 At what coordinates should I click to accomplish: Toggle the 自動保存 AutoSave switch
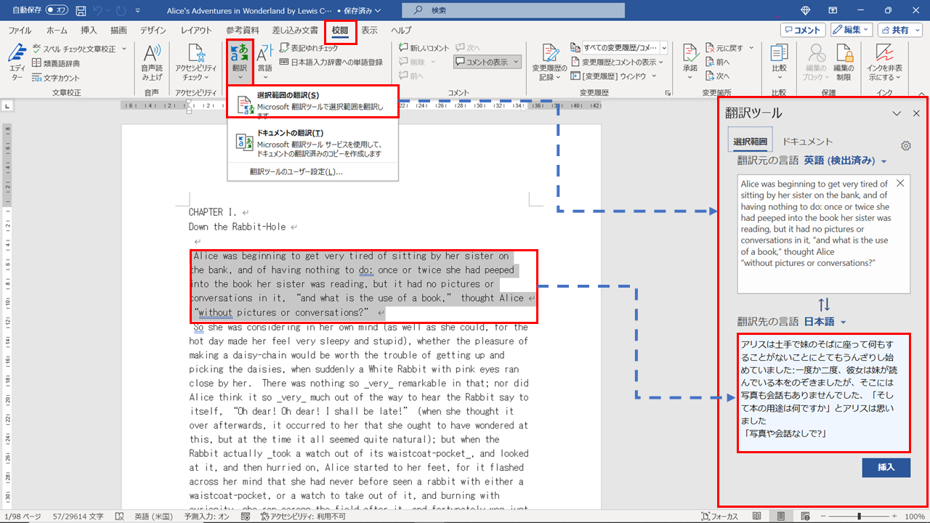tap(57, 10)
